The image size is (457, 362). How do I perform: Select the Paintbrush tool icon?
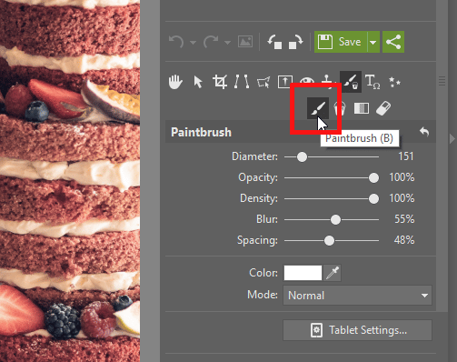tap(318, 108)
